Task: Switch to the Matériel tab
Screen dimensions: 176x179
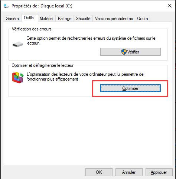Action: [x=46, y=19]
